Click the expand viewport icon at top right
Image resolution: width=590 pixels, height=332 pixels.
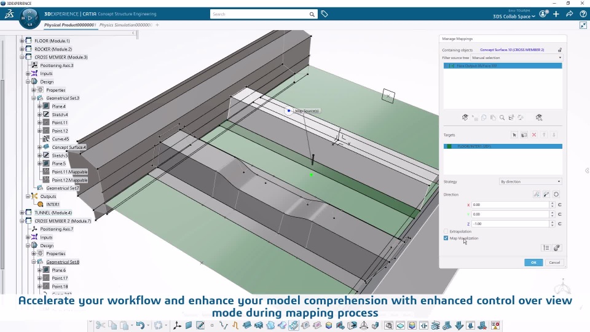(x=583, y=25)
